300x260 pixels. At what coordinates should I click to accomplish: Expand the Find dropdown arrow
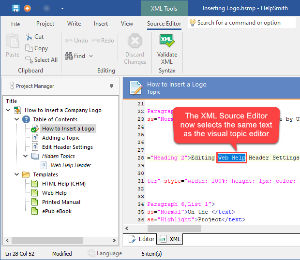click(91, 56)
